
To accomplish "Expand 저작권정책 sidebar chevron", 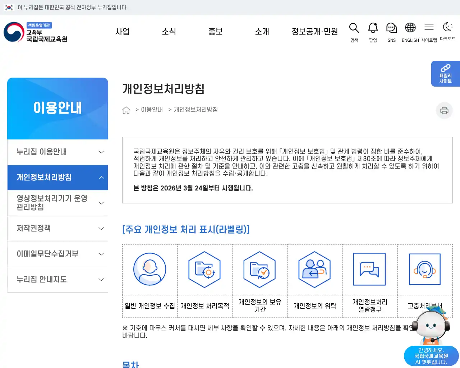I will click(x=101, y=229).
